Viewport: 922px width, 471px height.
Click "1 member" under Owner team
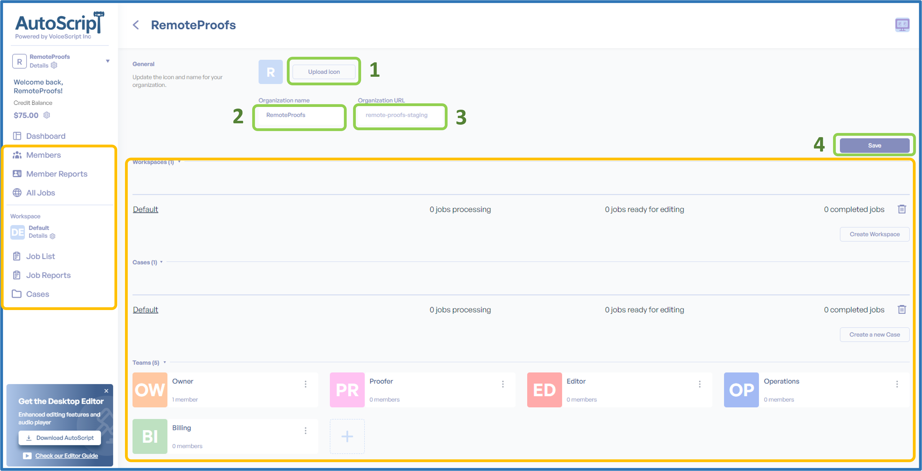pyautogui.click(x=185, y=400)
